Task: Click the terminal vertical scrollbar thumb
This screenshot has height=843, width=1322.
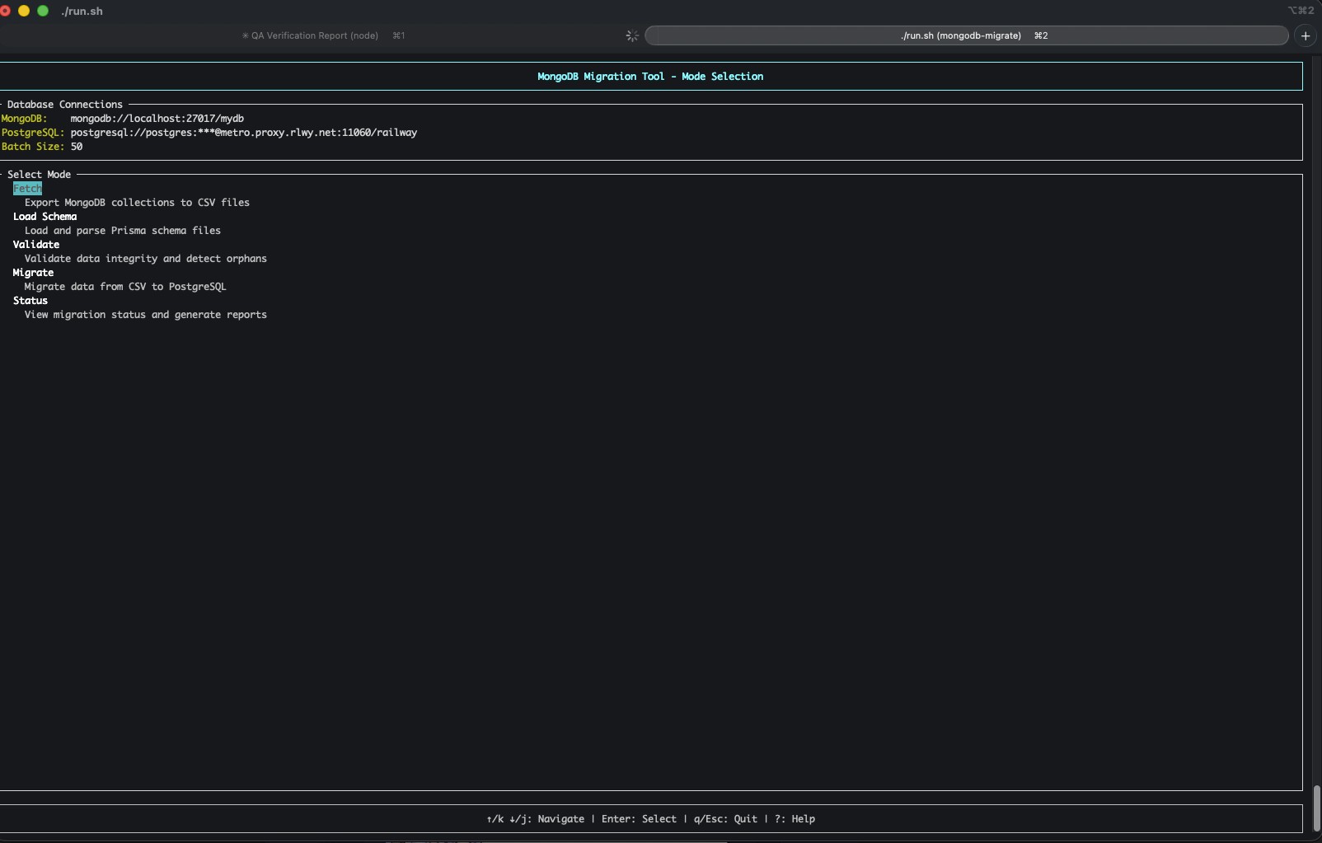Action: pos(1316,808)
